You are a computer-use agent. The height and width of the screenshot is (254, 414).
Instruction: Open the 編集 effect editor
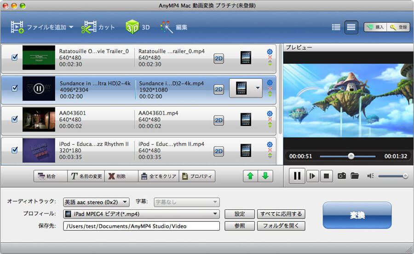pos(174,27)
